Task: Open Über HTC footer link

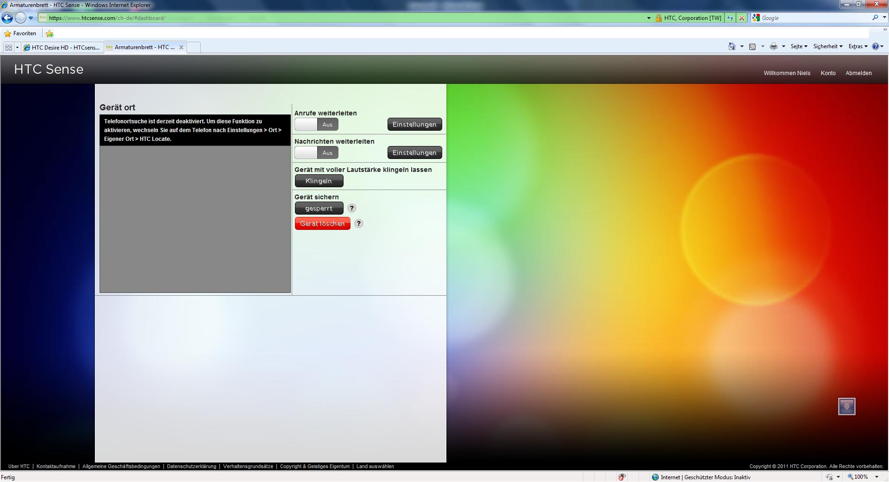Action: [19, 467]
